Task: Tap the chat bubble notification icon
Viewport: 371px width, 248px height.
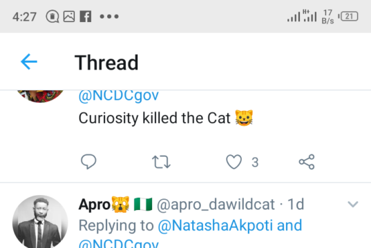Action: click(x=53, y=17)
